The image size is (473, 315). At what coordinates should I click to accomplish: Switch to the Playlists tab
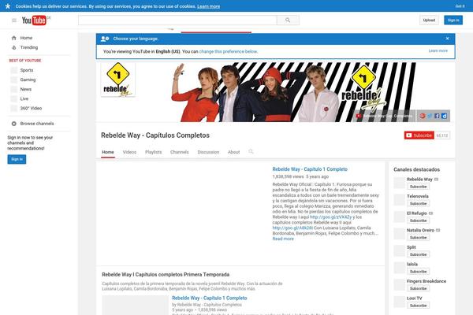click(x=153, y=152)
